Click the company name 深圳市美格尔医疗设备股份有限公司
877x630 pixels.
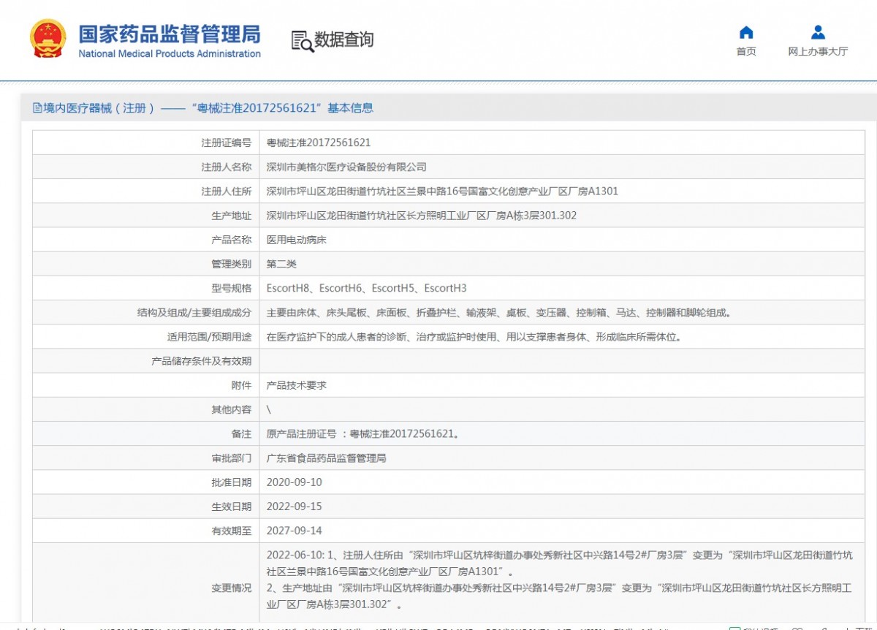click(346, 167)
